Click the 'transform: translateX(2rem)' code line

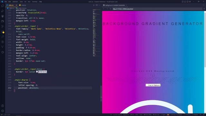(x=31, y=13)
